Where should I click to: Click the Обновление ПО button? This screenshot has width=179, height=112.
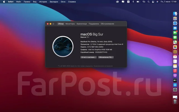click(x=106, y=57)
